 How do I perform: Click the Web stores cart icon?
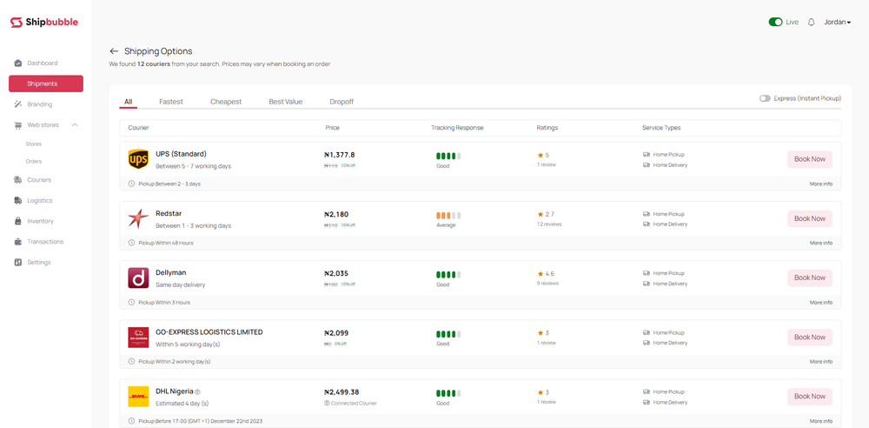(17, 125)
